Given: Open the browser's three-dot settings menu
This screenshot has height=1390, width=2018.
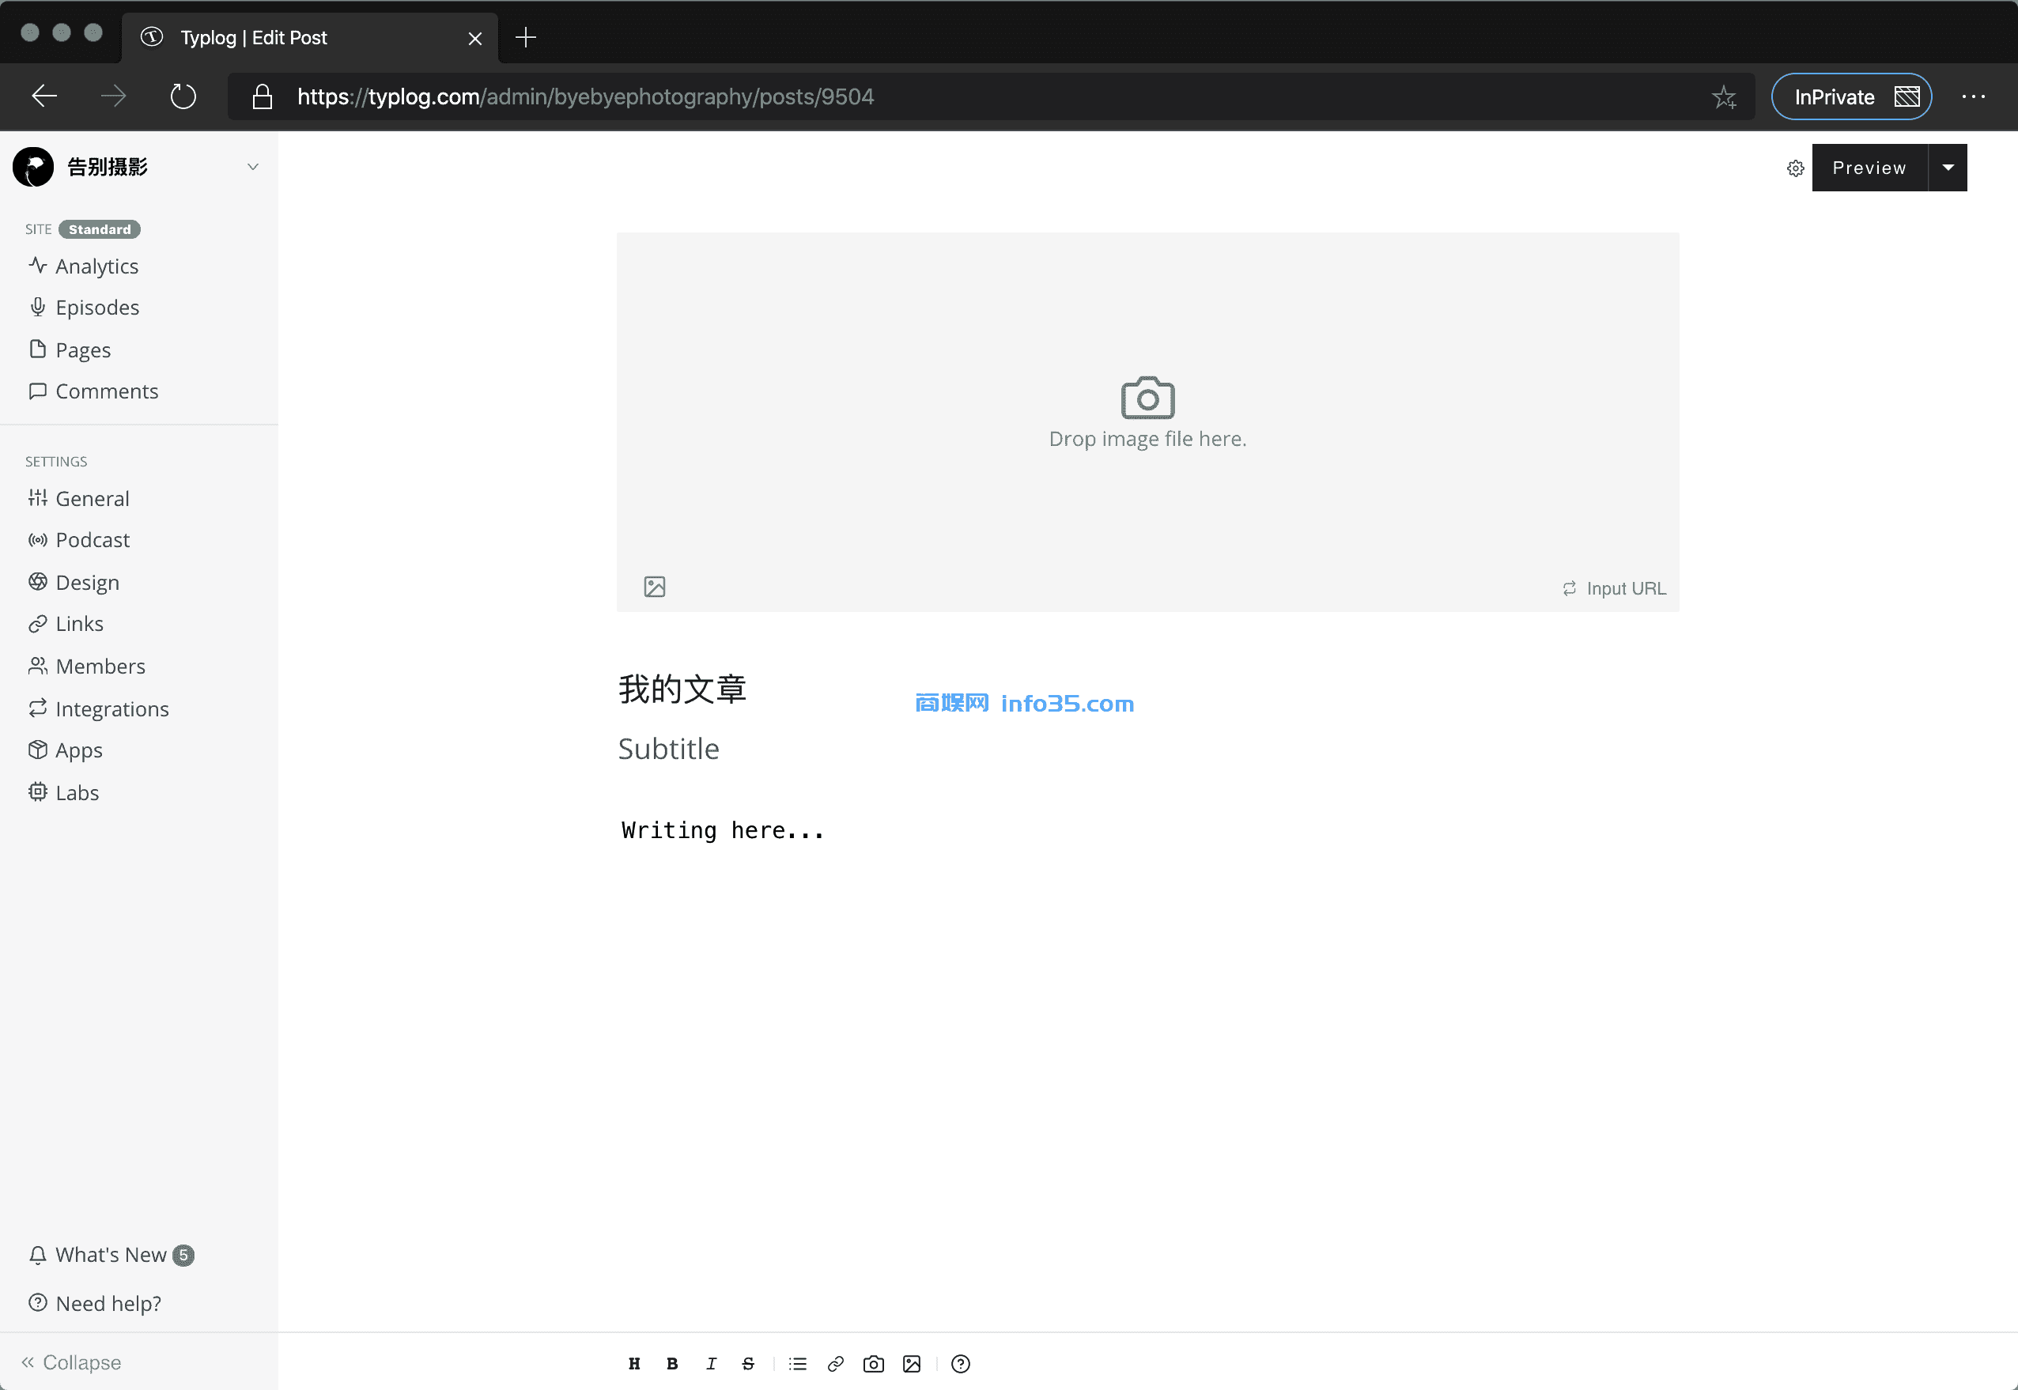Looking at the screenshot, I should click(x=1973, y=96).
